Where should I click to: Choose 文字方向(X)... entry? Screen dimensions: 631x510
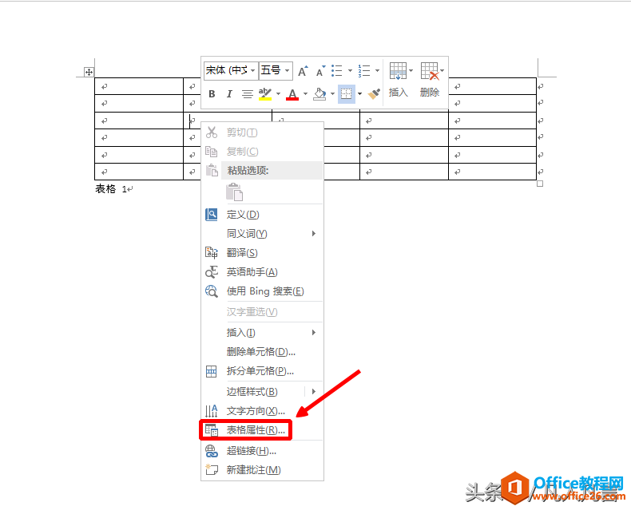pyautogui.click(x=262, y=411)
